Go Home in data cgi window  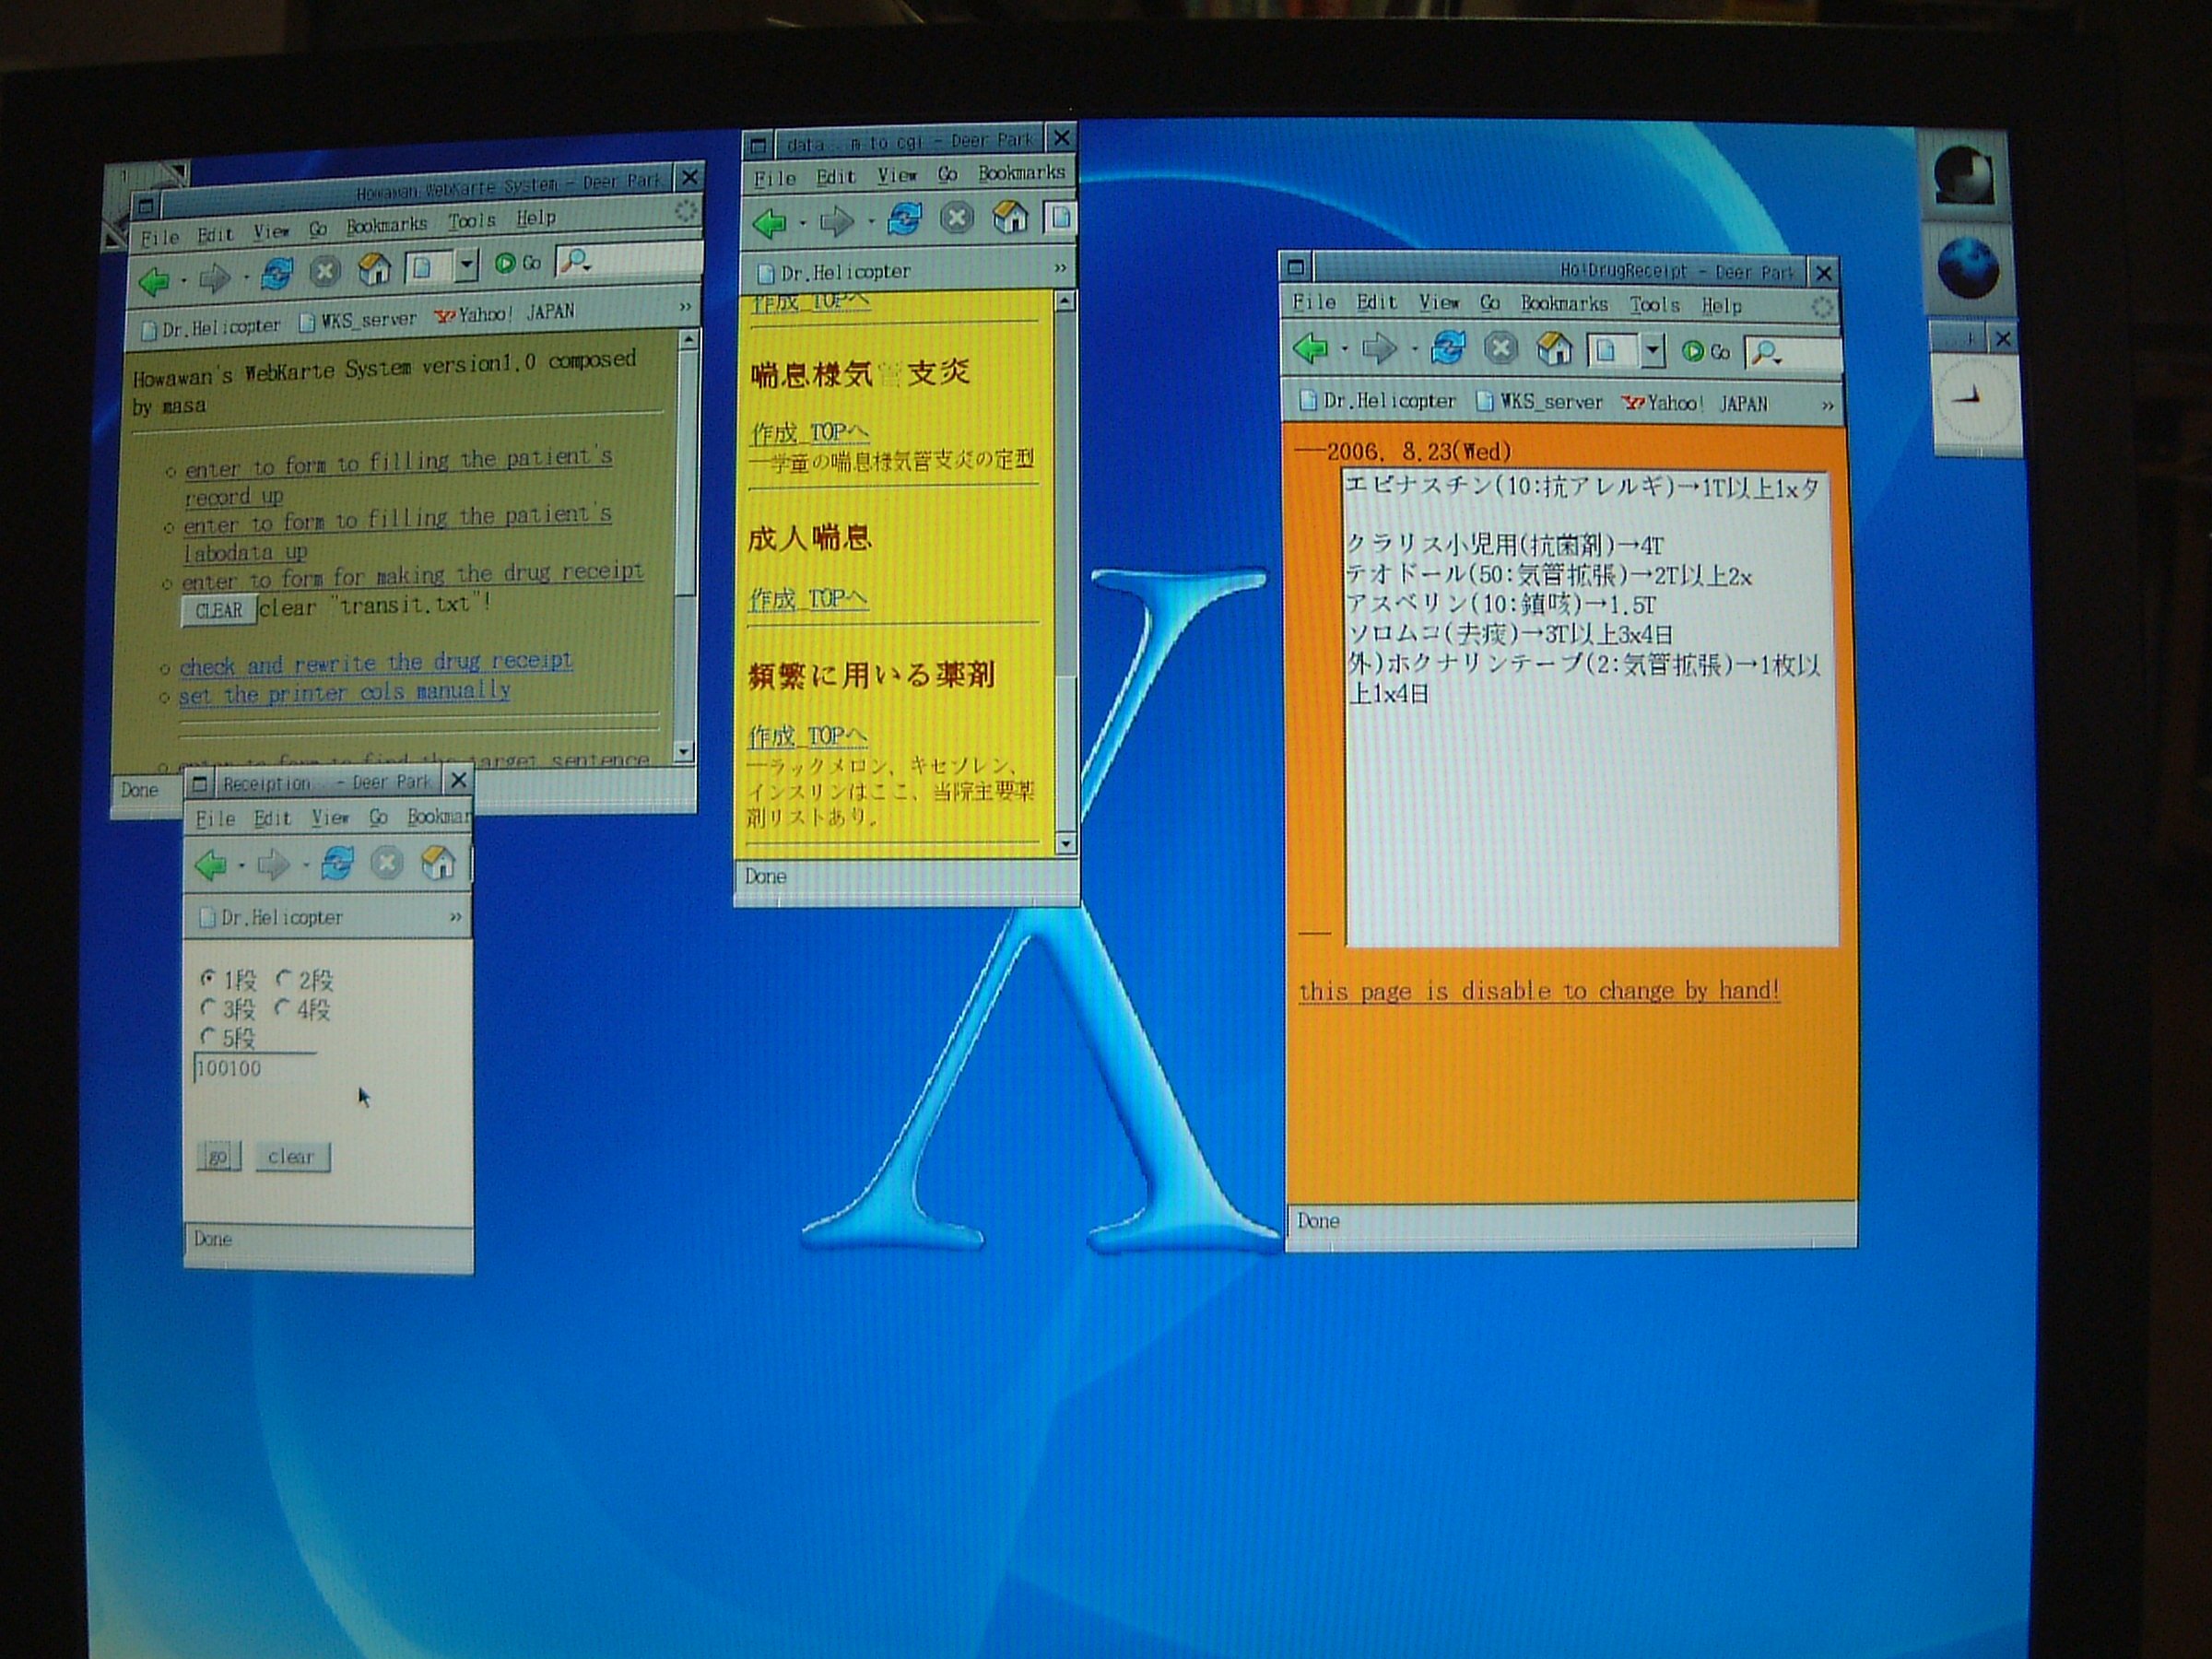click(1010, 216)
